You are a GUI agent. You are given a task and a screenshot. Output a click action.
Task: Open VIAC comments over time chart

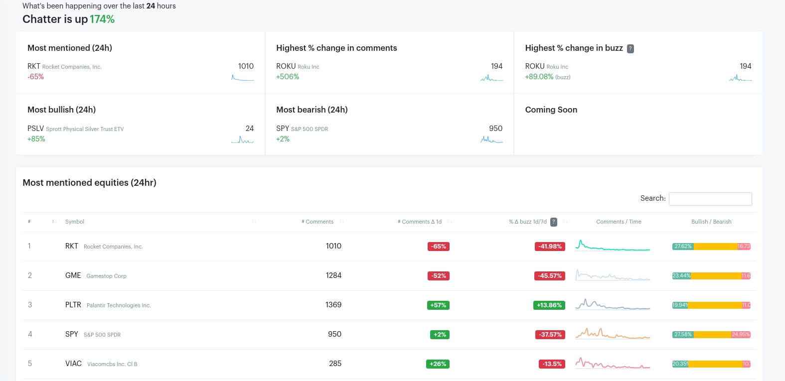click(x=613, y=363)
